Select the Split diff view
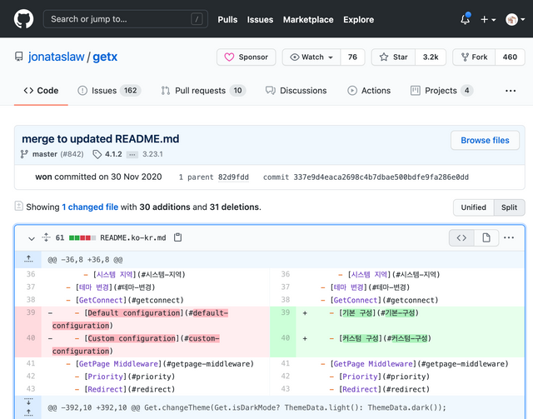 click(509, 207)
